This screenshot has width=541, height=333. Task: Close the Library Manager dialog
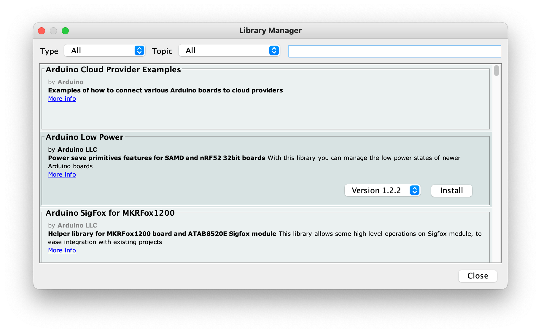click(477, 276)
